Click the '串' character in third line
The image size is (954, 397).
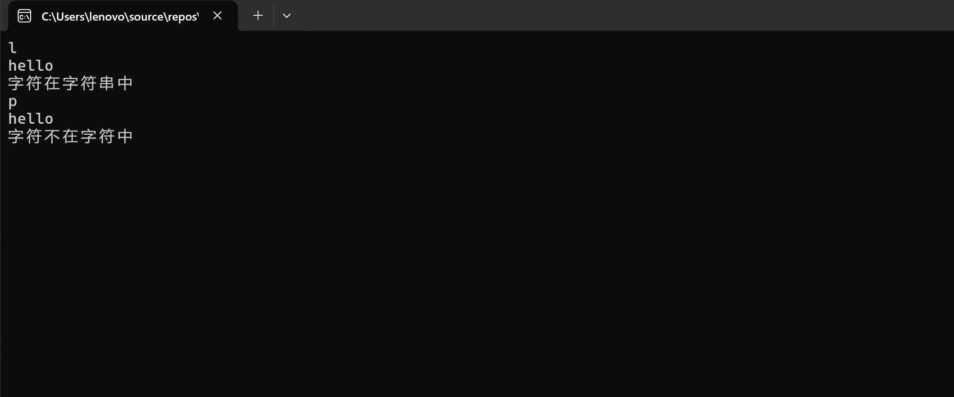(x=107, y=83)
